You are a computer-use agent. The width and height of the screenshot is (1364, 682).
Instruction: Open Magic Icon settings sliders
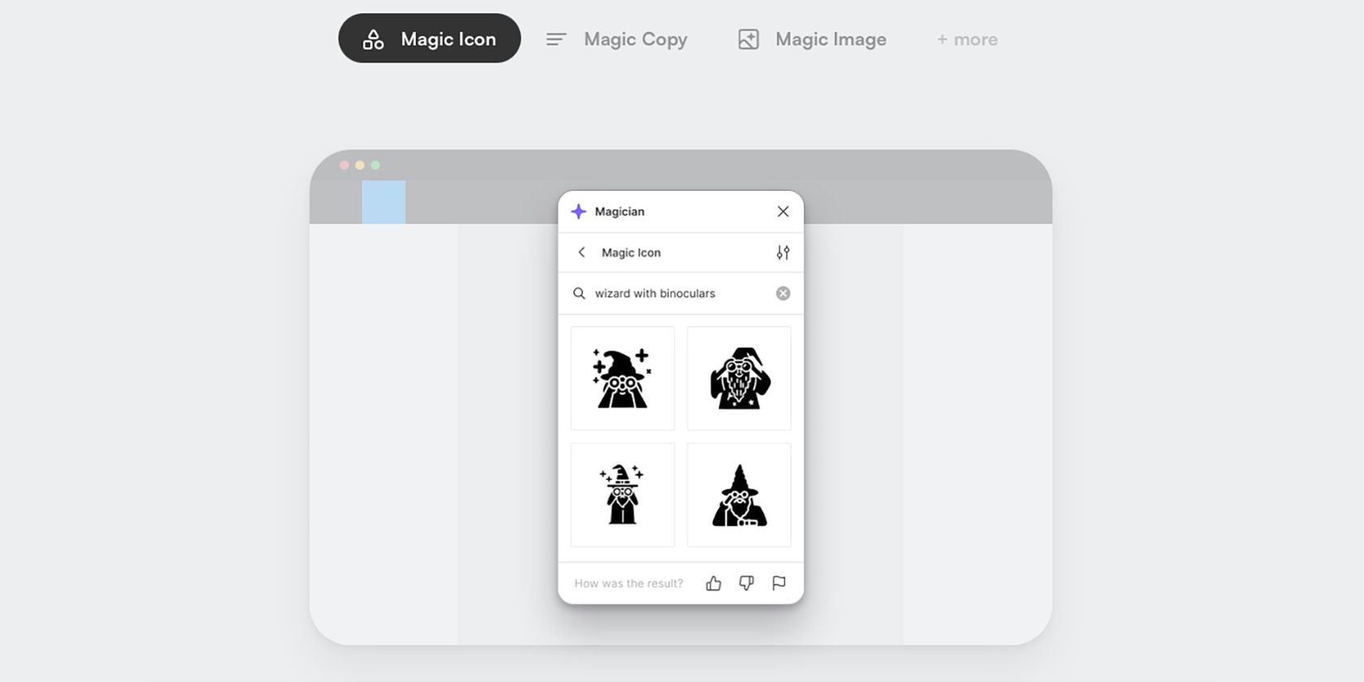click(783, 253)
